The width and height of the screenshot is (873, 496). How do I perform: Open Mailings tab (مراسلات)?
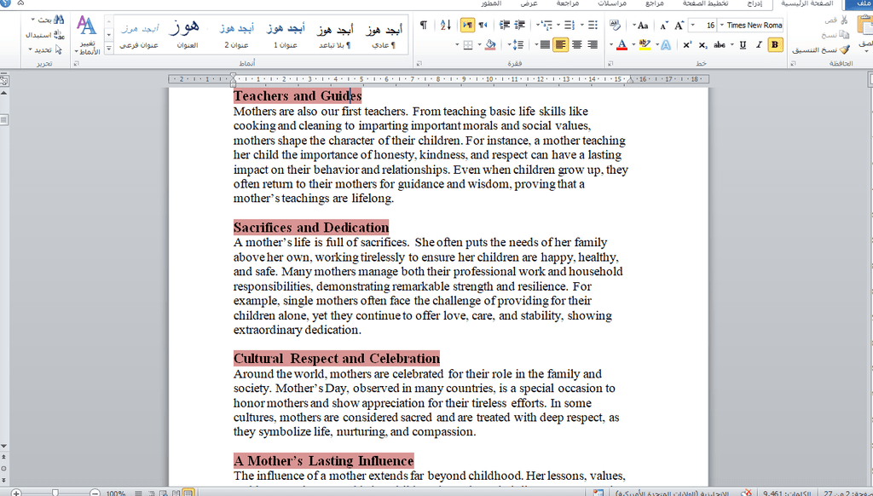click(612, 4)
